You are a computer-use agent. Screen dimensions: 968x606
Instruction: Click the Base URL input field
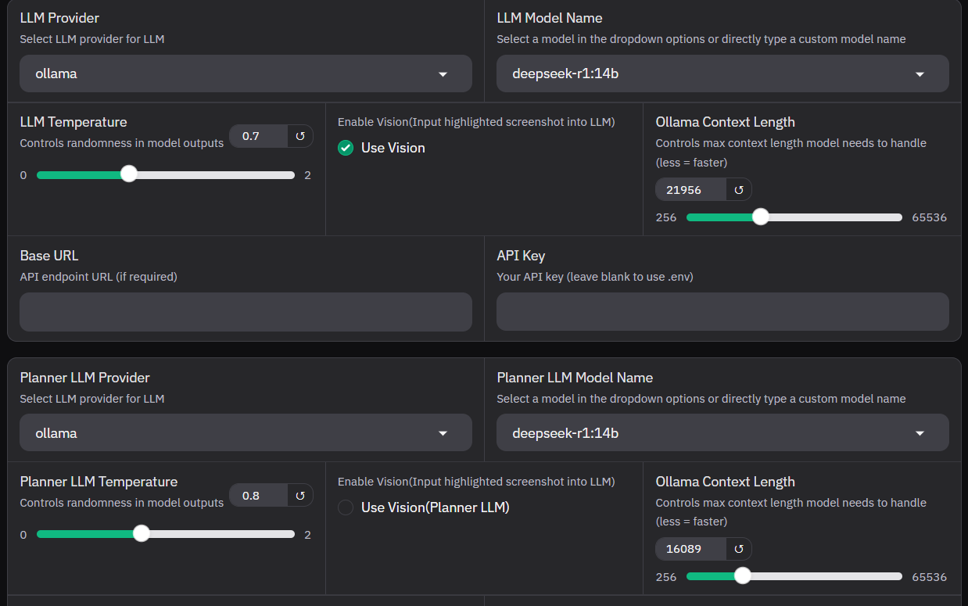pyautogui.click(x=246, y=312)
